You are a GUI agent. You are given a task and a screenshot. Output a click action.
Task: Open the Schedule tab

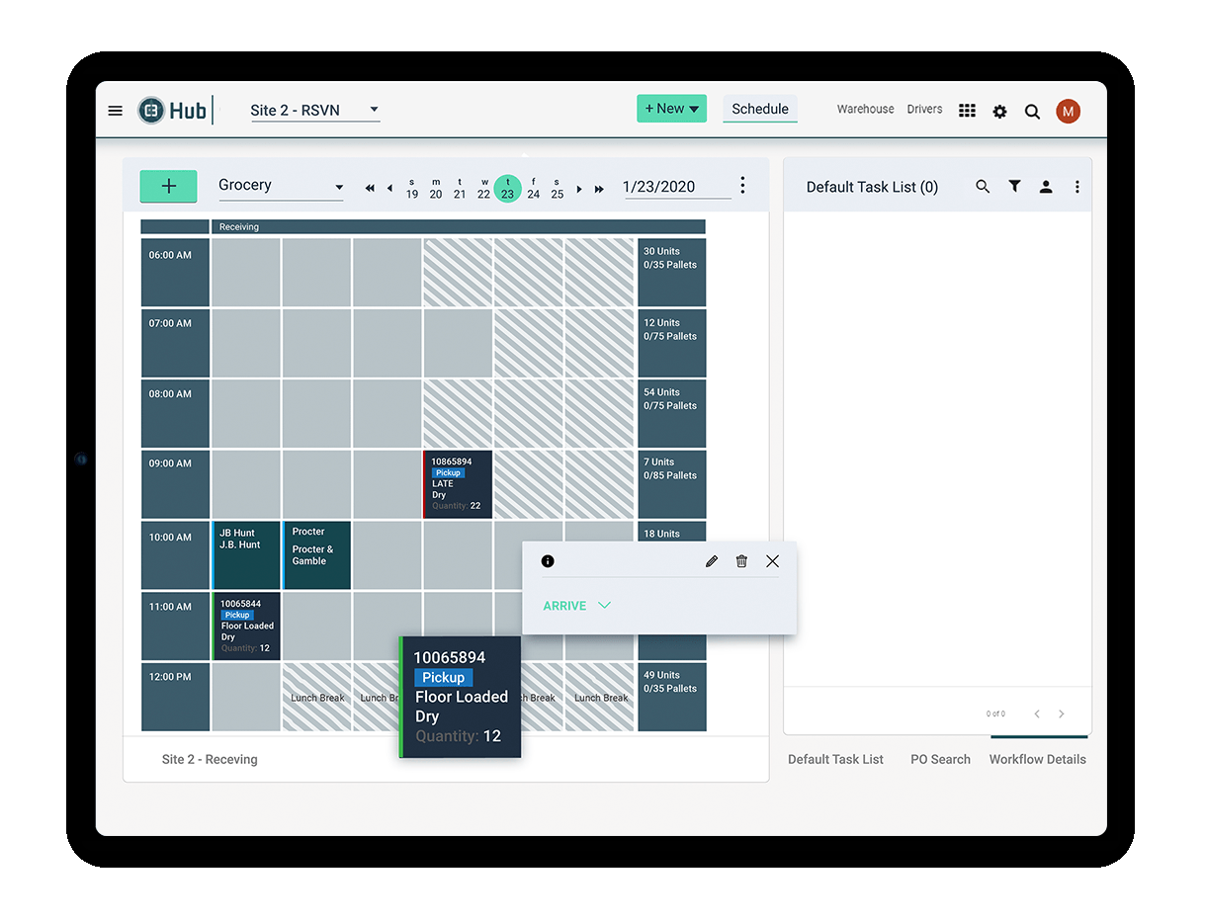760,109
